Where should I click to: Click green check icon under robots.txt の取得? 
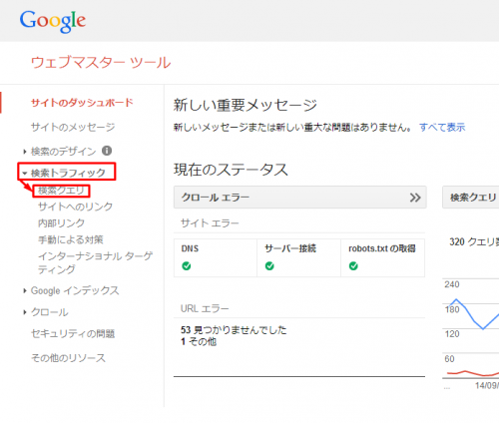click(353, 266)
